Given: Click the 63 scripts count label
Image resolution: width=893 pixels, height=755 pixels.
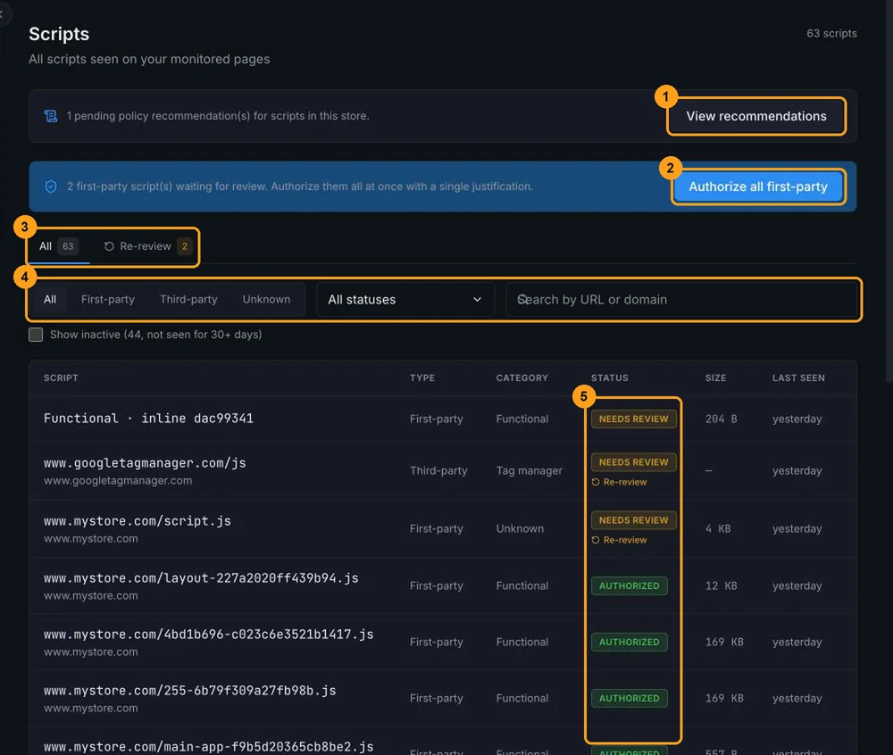Looking at the screenshot, I should pos(831,34).
